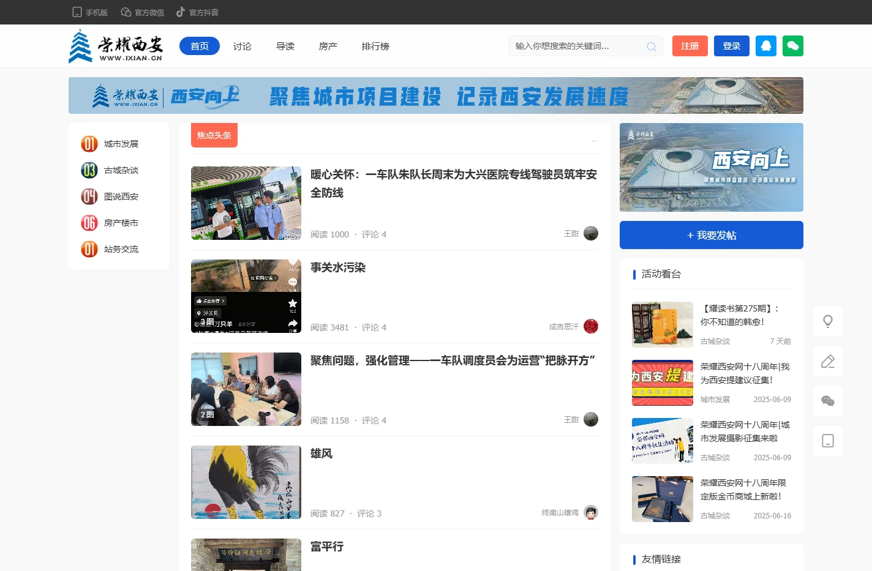872x571 pixels.
Task: Click 城市发展 tag under 提建议 post
Action: click(x=715, y=400)
